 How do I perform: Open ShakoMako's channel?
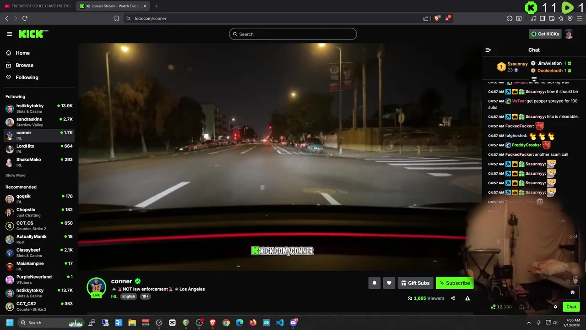[39, 162]
